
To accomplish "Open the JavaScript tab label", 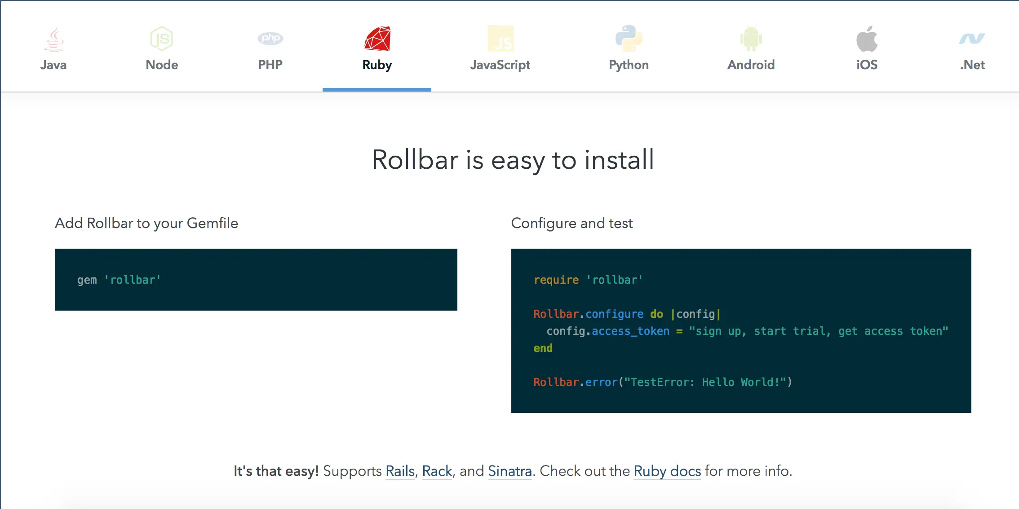I will 500,65.
